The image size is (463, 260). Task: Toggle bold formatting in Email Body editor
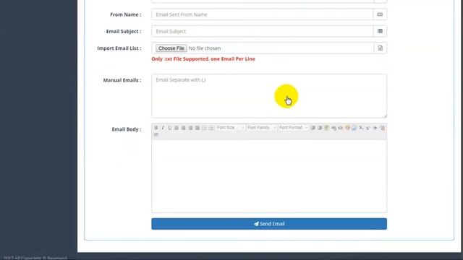[156, 128]
